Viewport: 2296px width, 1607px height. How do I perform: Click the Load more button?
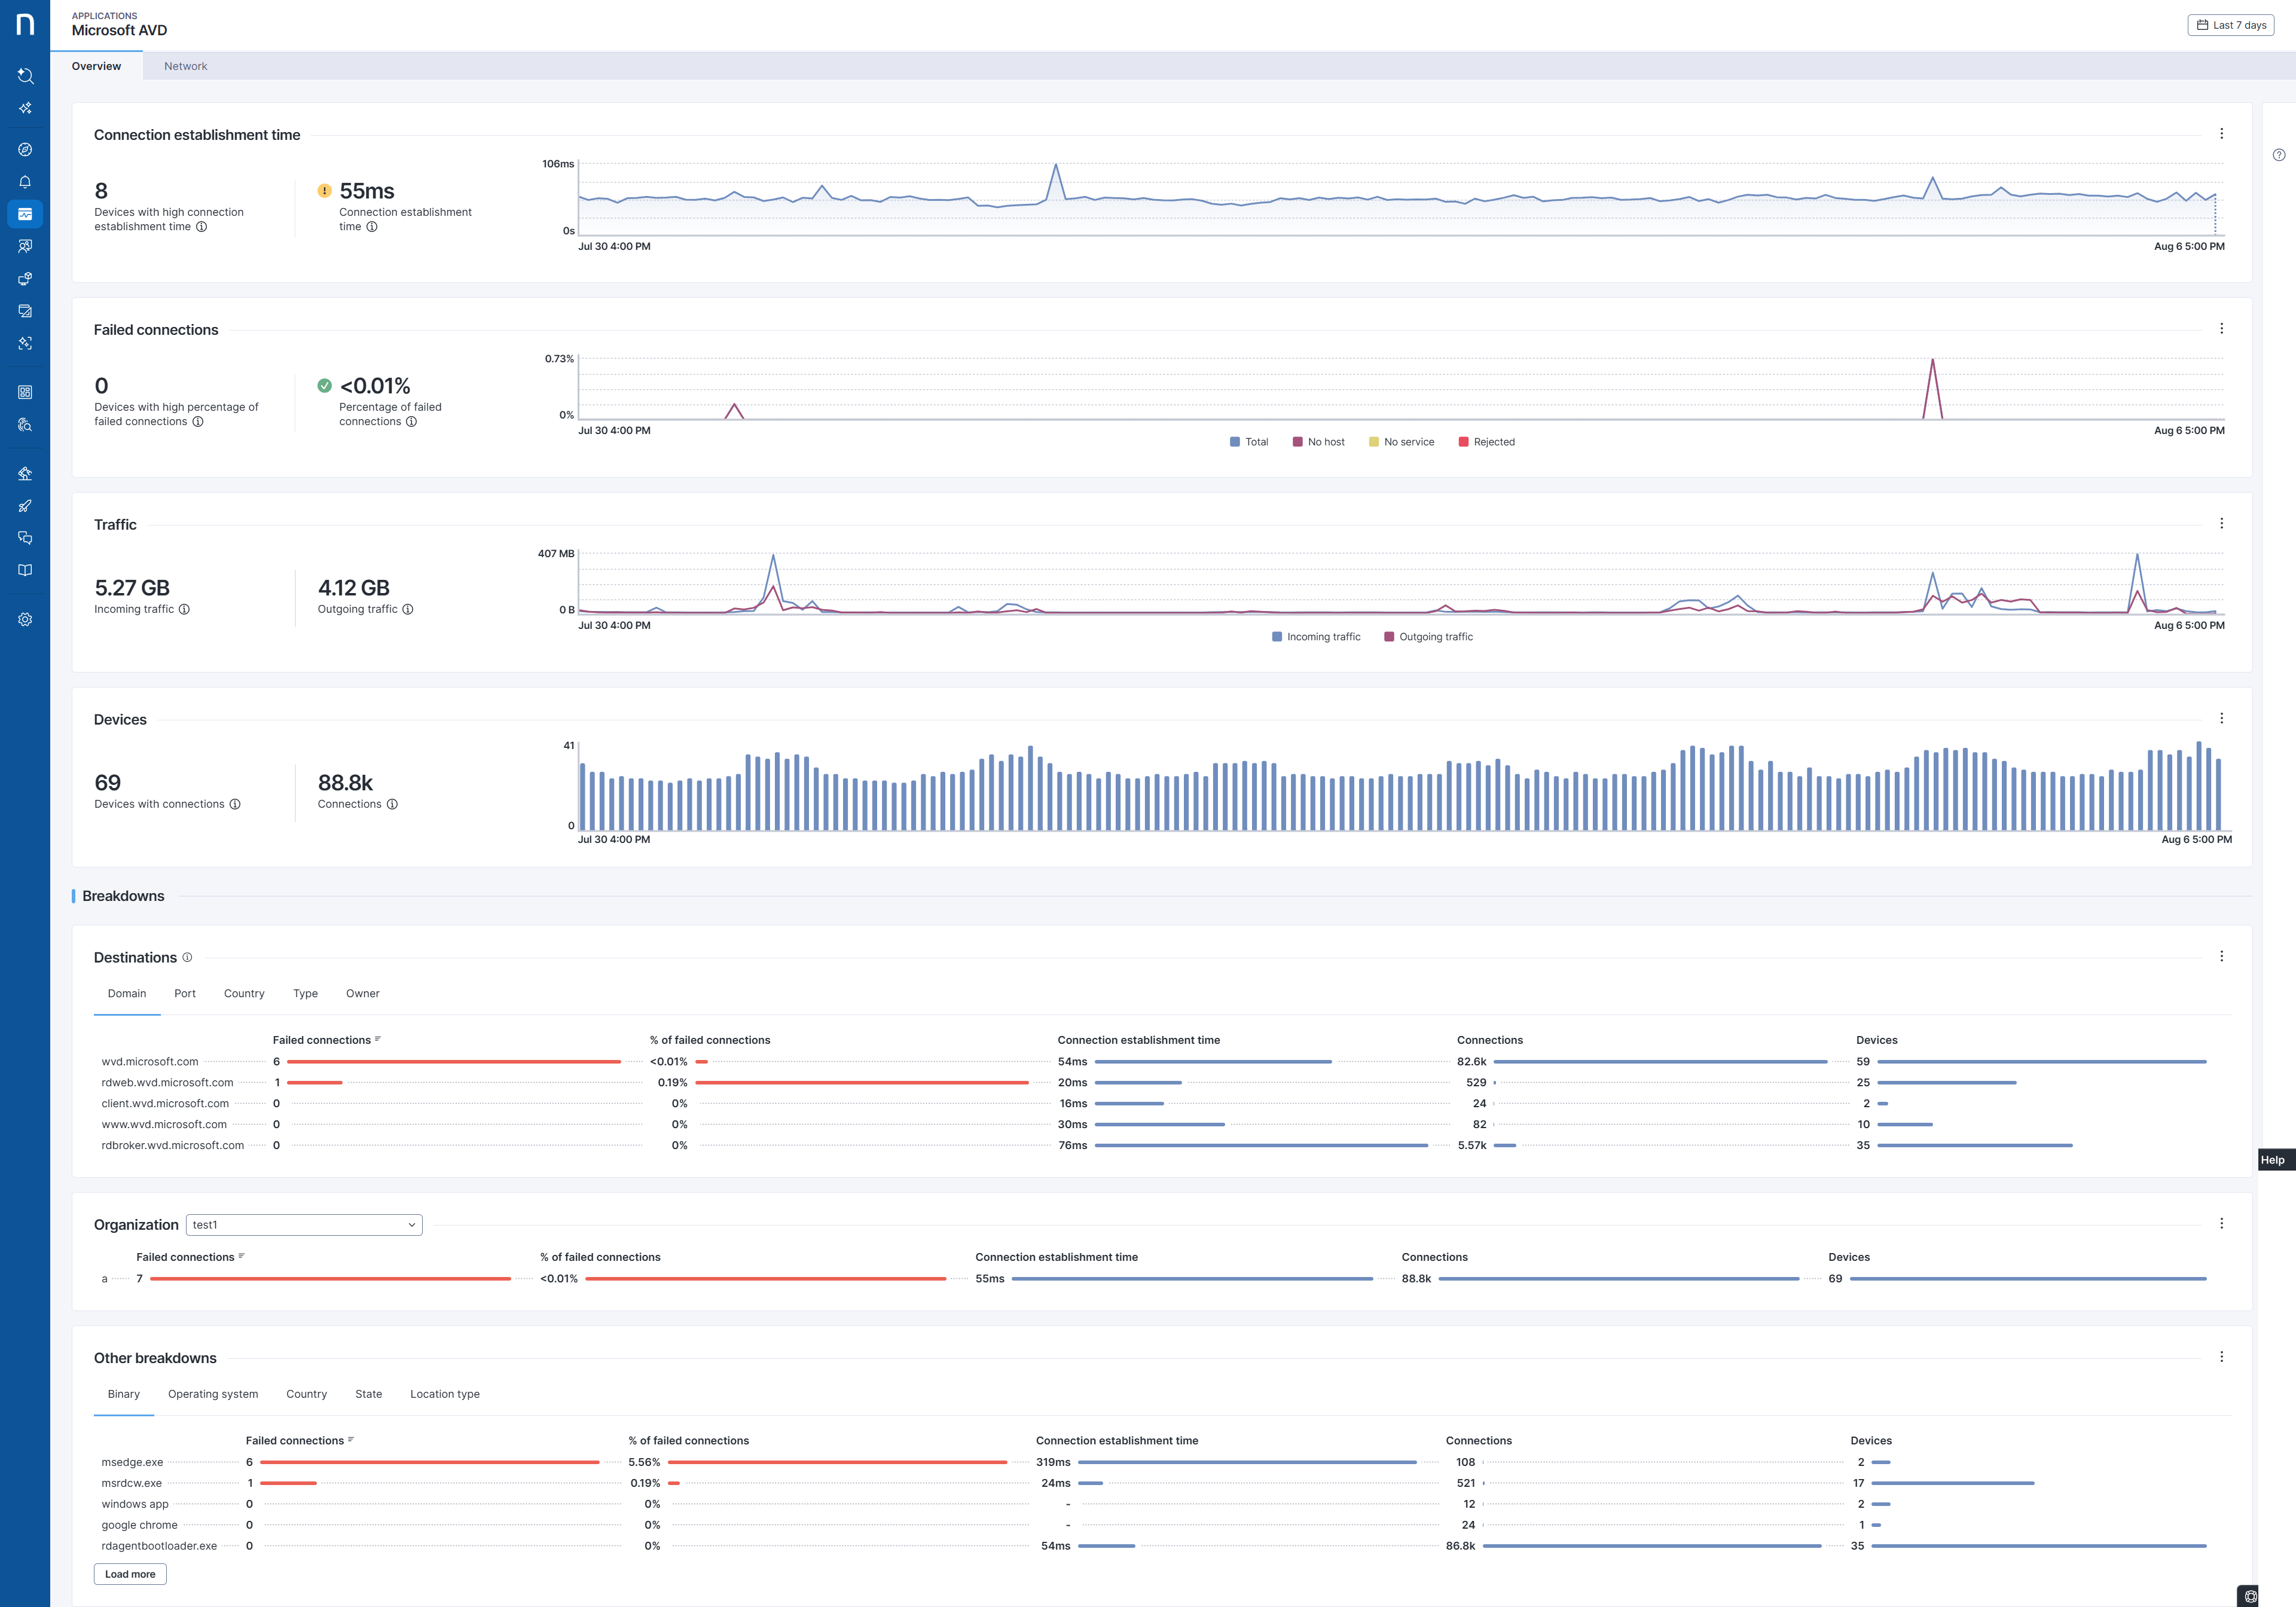(130, 1574)
